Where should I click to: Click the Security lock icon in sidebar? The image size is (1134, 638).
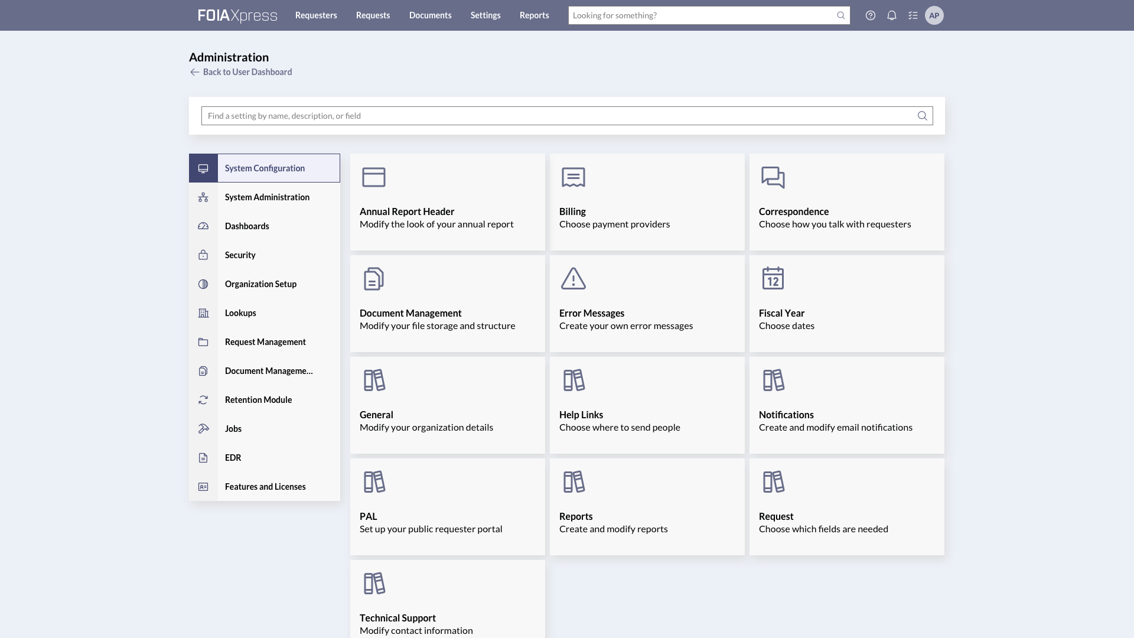pos(203,255)
